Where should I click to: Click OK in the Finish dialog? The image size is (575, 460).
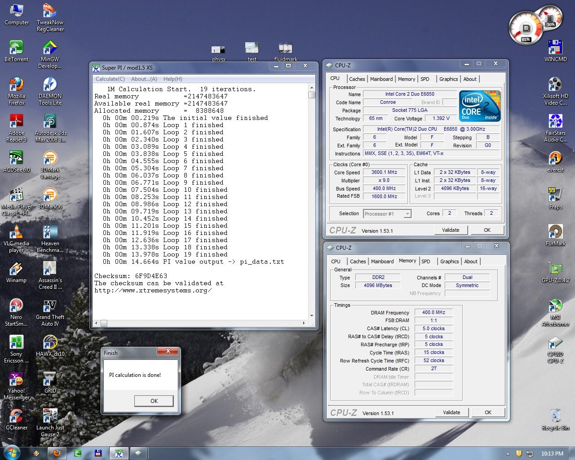tap(154, 401)
